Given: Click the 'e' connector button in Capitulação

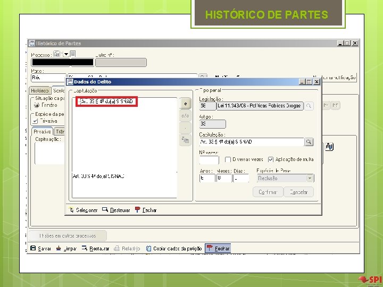Looking at the screenshot, I should (186, 104).
